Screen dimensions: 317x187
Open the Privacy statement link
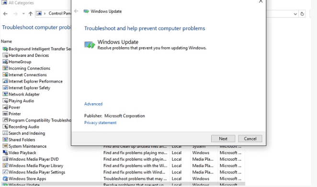100,122
